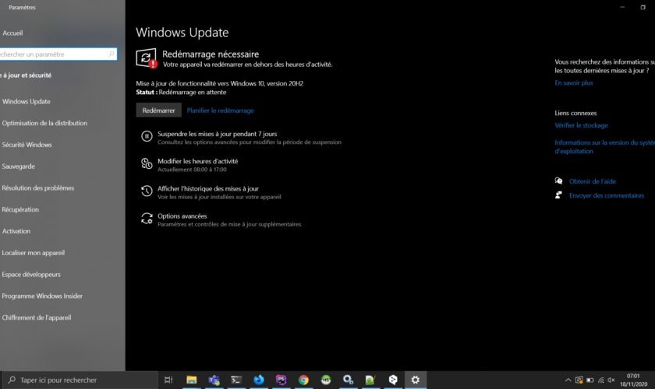
Task: Open Google Chrome from the taskbar
Action: click(x=303, y=380)
